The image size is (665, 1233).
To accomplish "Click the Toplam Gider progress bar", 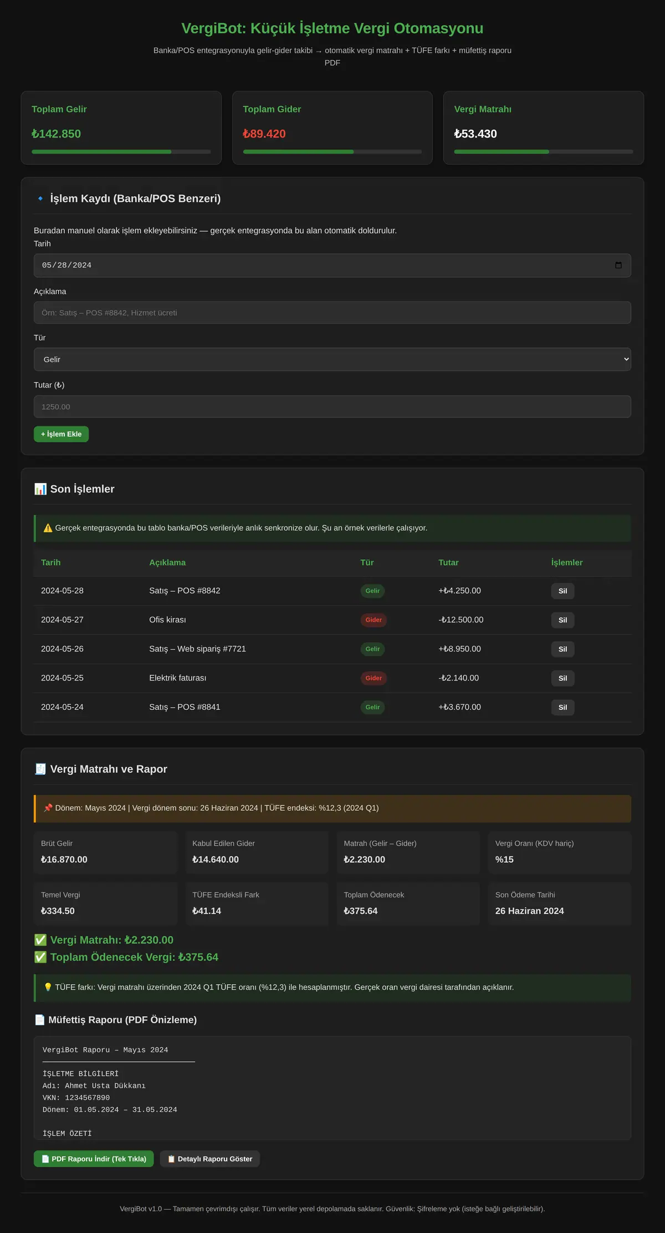I will pyautogui.click(x=332, y=152).
